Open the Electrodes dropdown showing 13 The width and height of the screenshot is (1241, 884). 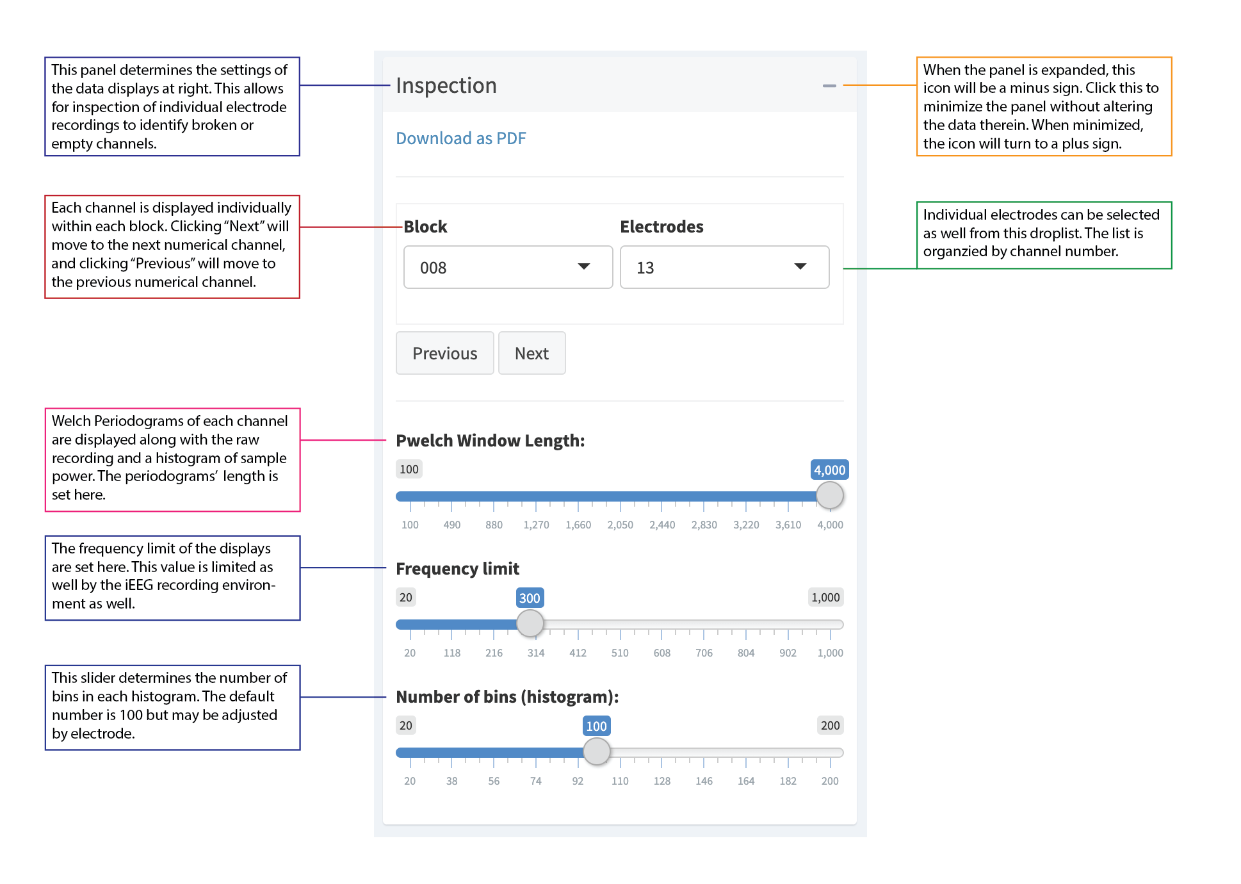(724, 267)
